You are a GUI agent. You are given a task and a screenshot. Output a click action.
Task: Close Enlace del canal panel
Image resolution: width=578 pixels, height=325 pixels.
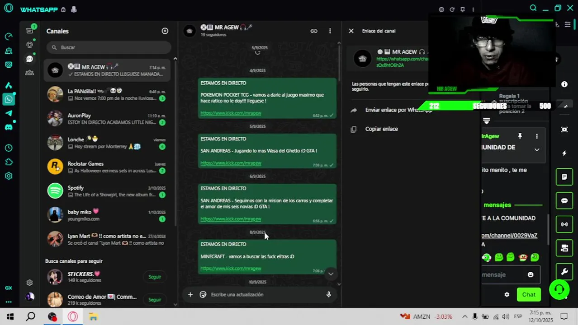click(x=351, y=31)
